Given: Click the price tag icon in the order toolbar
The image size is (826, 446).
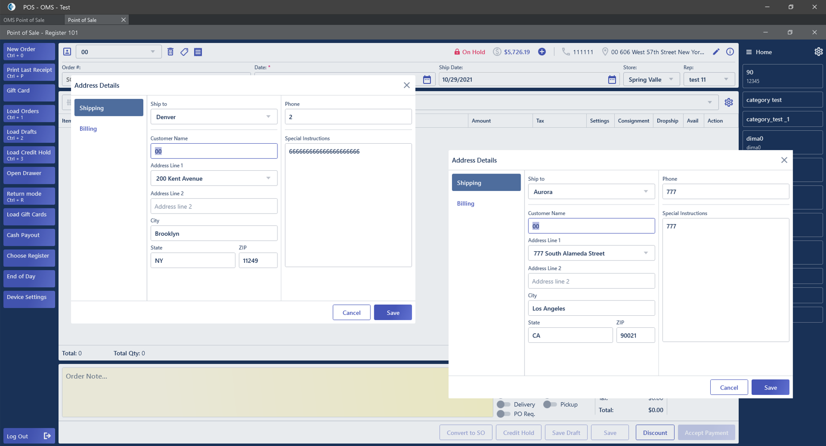Looking at the screenshot, I should pos(184,52).
